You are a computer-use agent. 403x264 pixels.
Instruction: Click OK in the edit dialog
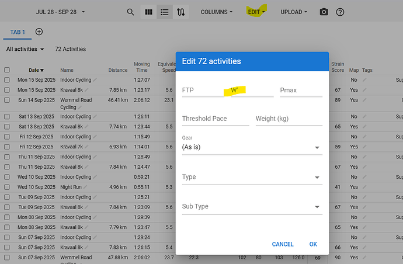coord(313,244)
